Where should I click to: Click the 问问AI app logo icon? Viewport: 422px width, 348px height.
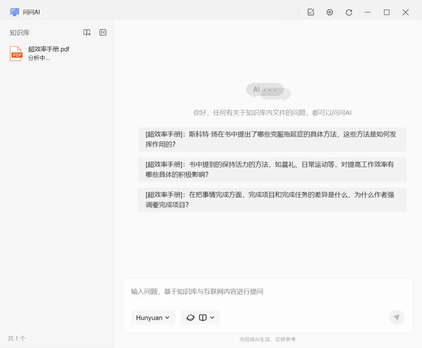(14, 12)
